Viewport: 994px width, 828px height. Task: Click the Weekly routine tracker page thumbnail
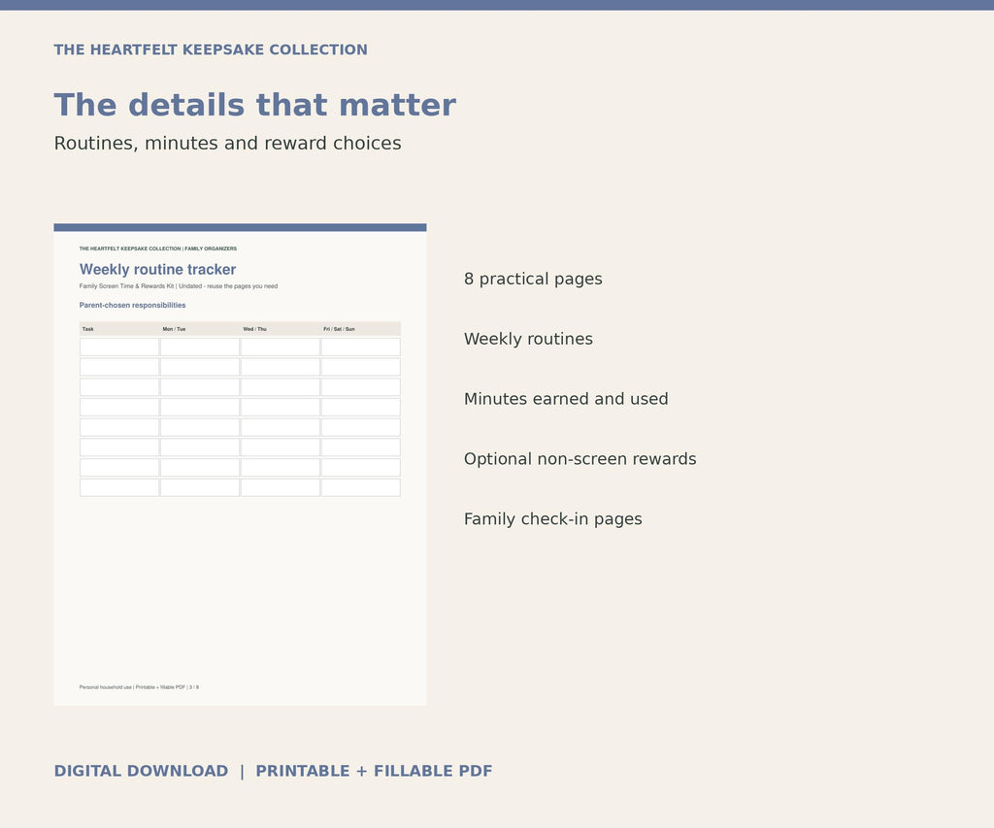tap(241, 464)
